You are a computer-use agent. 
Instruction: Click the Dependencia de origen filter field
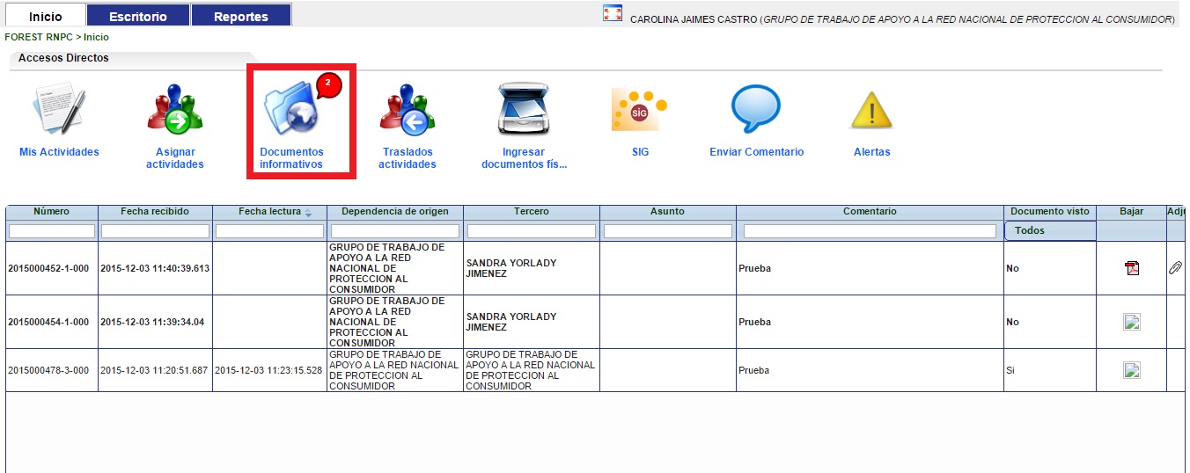click(394, 231)
